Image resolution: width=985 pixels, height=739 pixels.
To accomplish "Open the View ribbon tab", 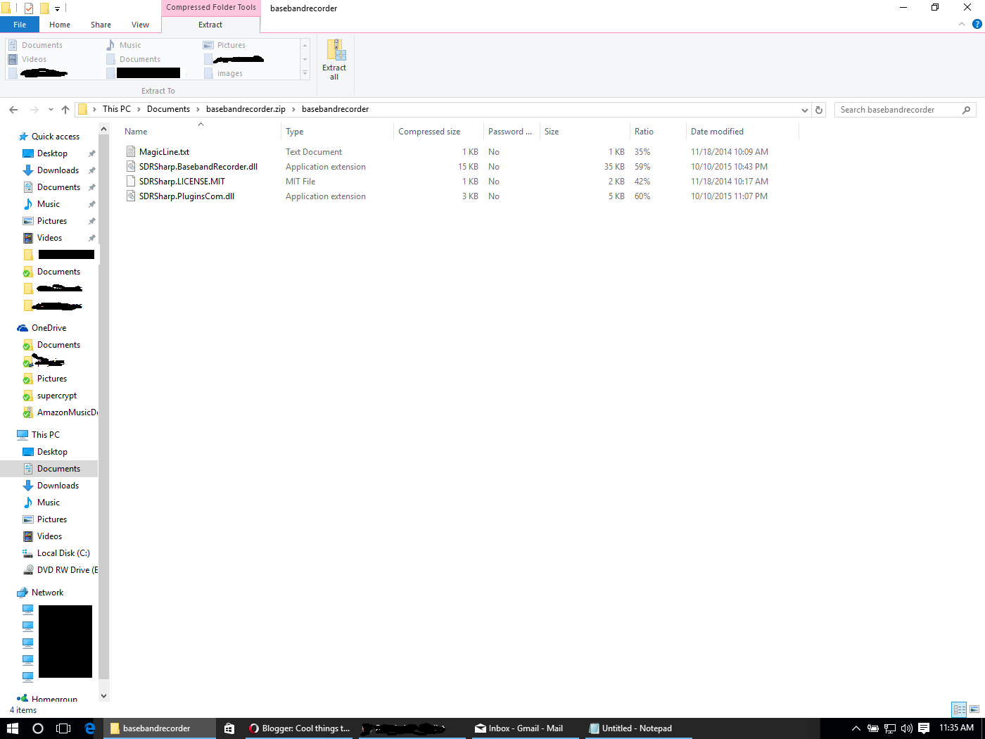I will (x=140, y=25).
